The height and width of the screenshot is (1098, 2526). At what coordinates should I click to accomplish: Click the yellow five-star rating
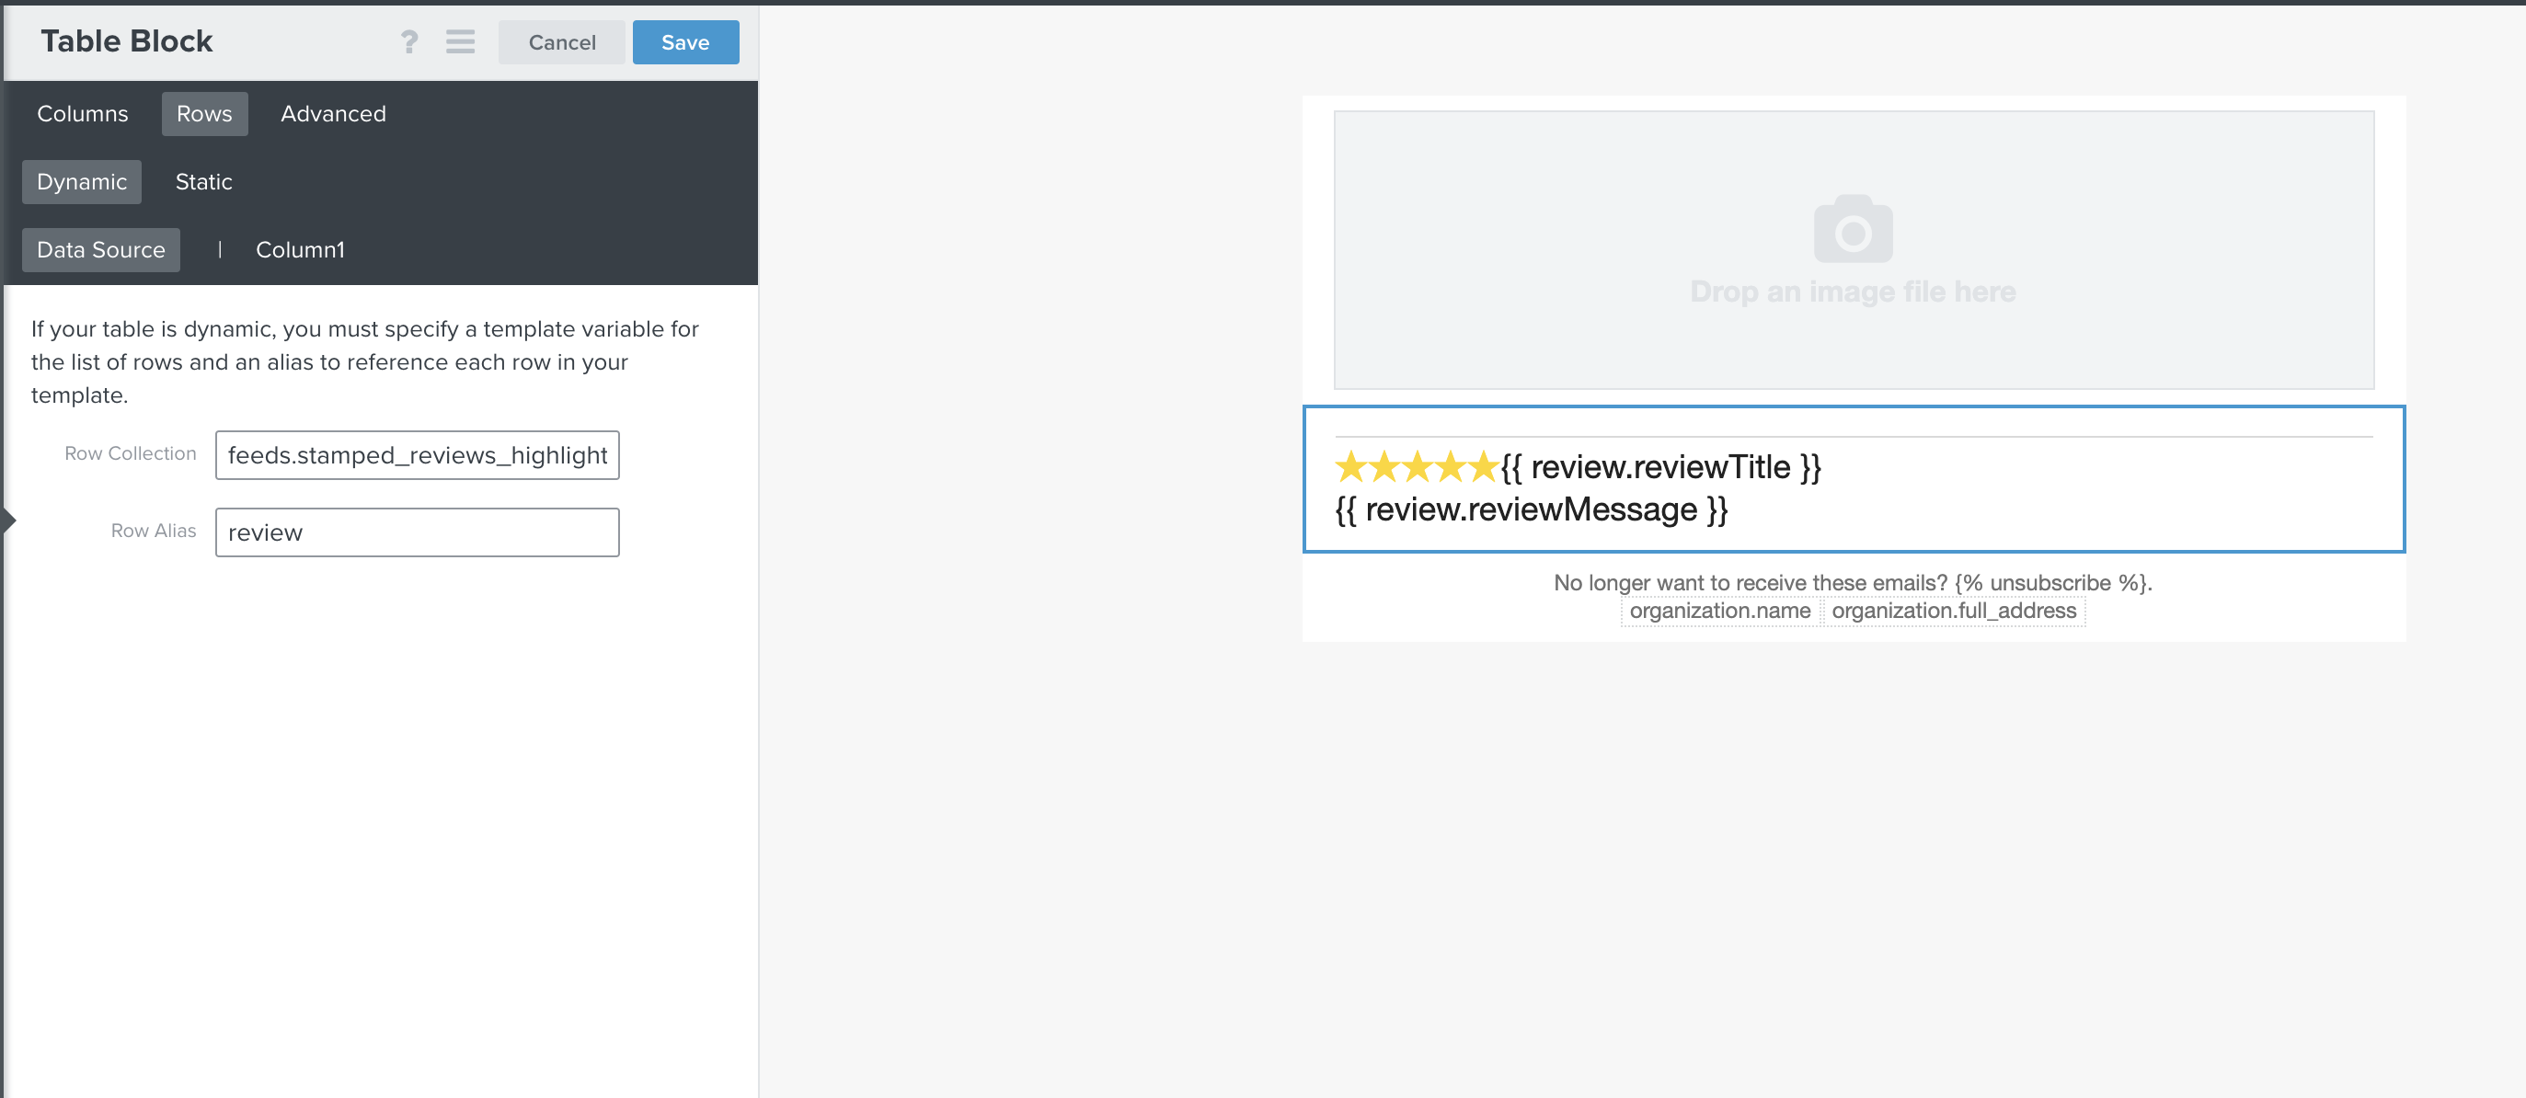(x=1416, y=466)
